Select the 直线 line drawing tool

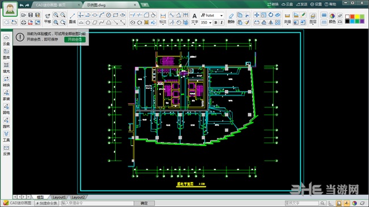72,18
